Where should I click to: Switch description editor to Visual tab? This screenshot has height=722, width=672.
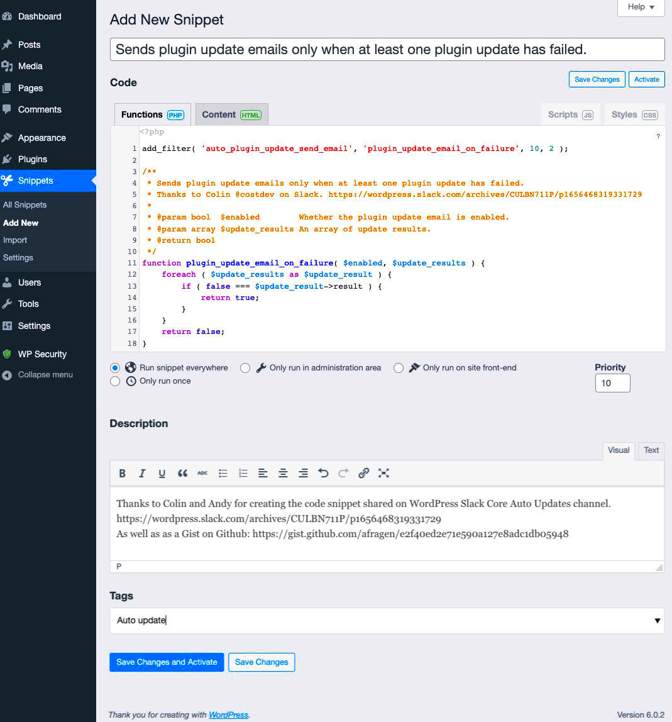tap(618, 450)
